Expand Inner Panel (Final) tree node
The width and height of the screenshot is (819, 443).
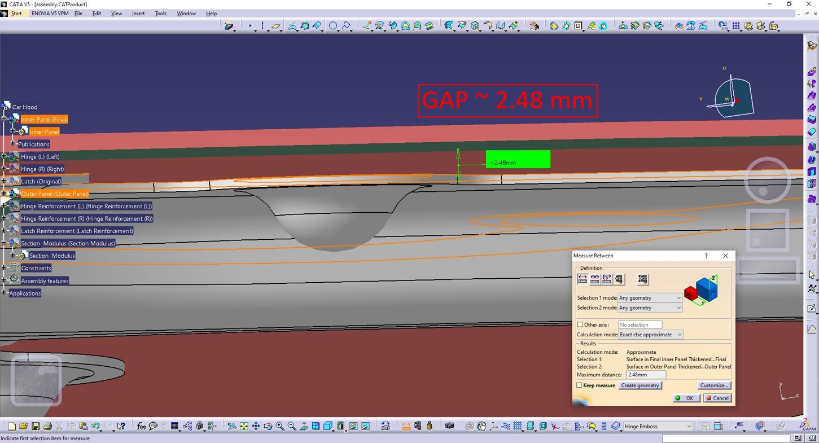(x=5, y=119)
